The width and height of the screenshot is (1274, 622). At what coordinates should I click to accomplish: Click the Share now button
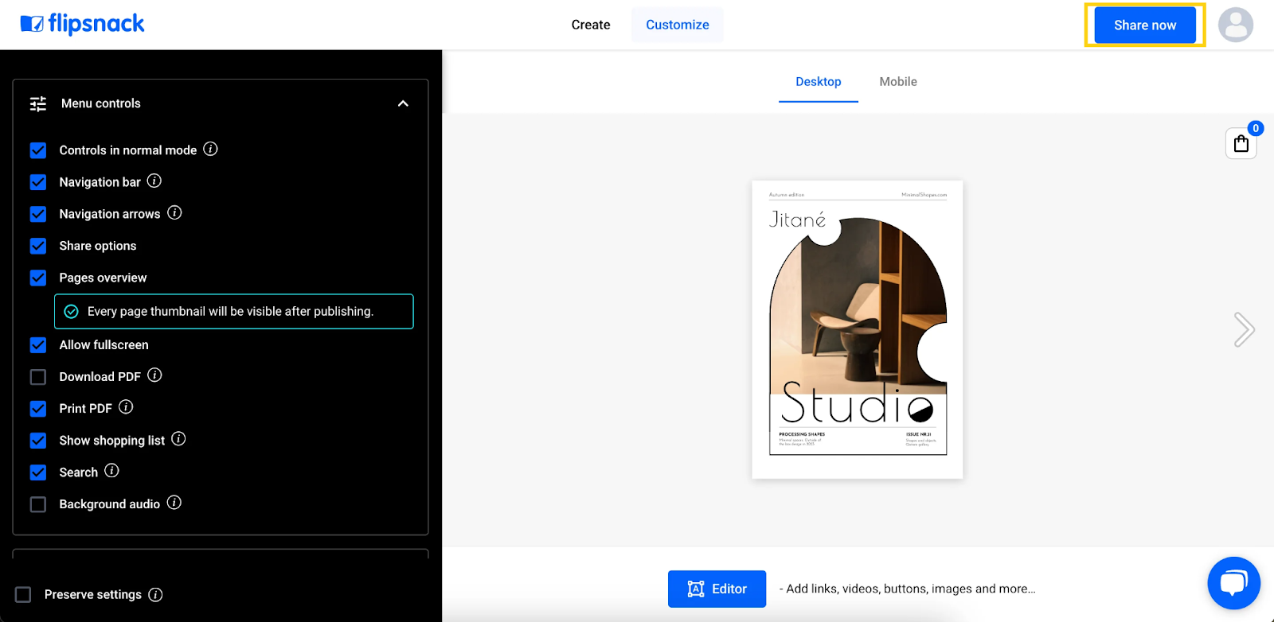1144,25
